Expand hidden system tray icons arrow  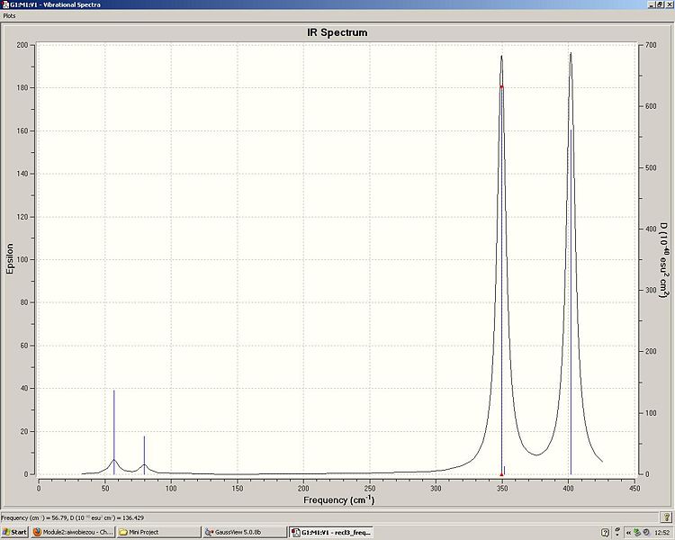coord(629,533)
